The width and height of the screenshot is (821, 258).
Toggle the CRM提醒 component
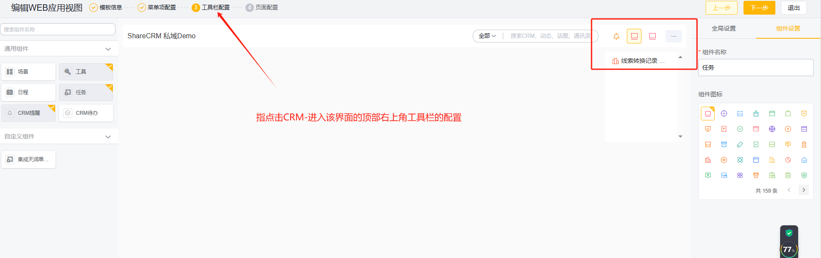click(x=28, y=113)
